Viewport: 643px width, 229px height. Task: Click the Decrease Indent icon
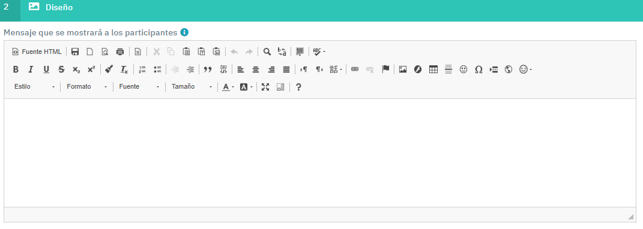tap(175, 69)
